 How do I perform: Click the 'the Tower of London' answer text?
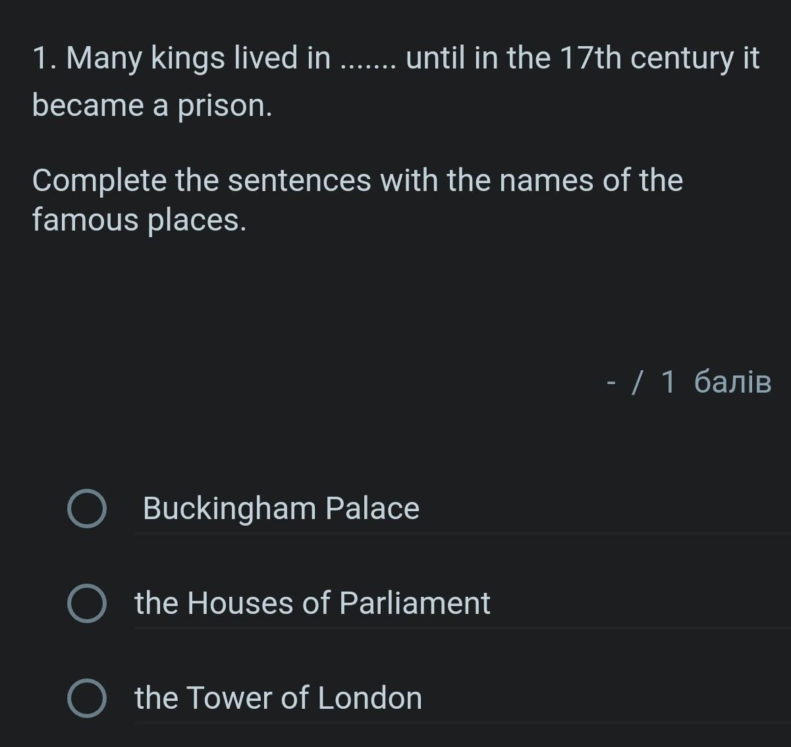tap(278, 698)
